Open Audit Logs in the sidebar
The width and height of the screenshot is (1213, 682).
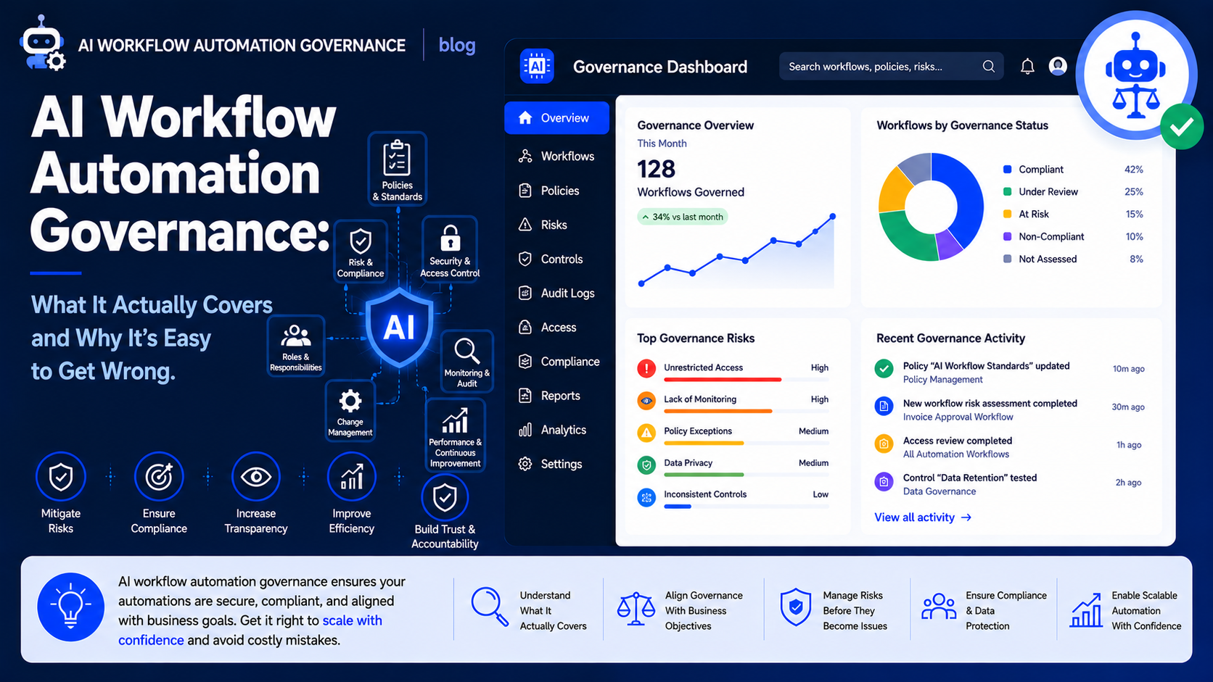coord(556,293)
